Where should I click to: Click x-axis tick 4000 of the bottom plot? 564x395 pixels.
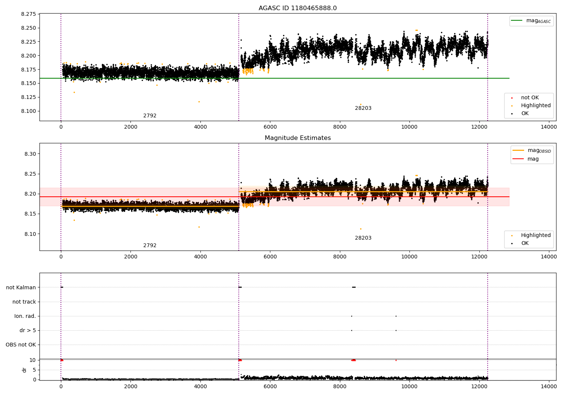[x=200, y=386]
